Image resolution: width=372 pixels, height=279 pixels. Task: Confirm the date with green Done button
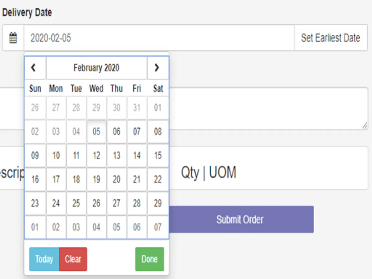[x=149, y=259]
